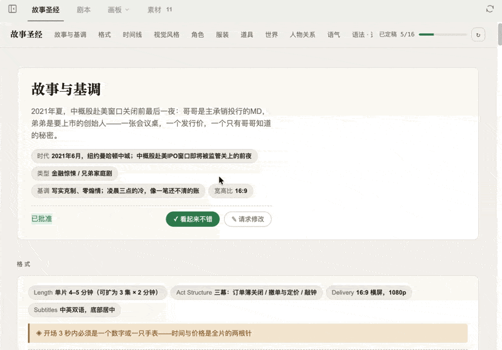Click the small refresh button beside progress bar
The width and height of the screenshot is (502, 350).
(x=478, y=35)
